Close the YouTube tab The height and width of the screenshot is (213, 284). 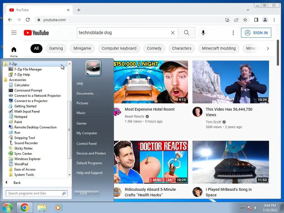tap(68, 10)
